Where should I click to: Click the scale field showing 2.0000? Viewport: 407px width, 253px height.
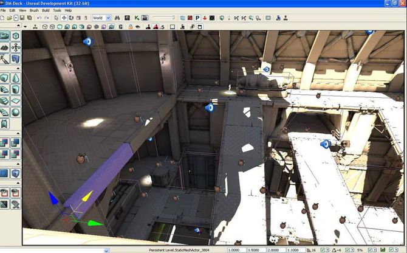pos(275,250)
